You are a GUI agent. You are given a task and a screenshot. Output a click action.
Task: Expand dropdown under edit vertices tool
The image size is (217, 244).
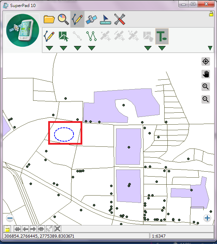click(91, 48)
